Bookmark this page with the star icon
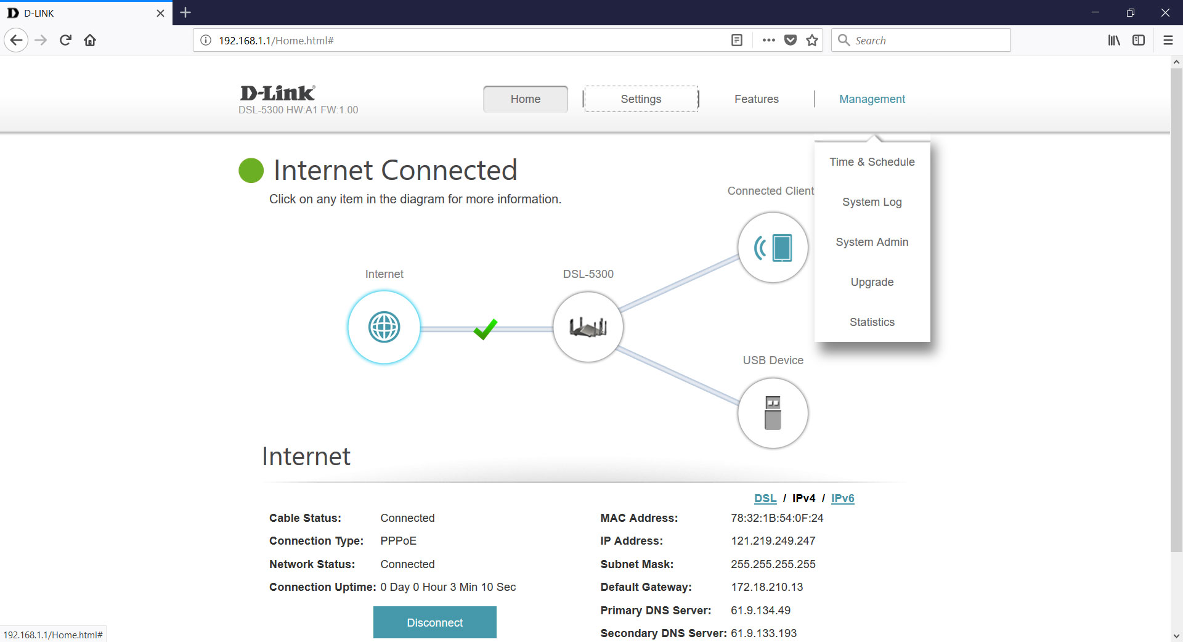The height and width of the screenshot is (642, 1183). 812,40
